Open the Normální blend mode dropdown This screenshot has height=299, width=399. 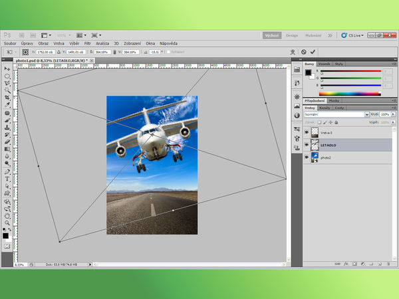tap(336, 114)
